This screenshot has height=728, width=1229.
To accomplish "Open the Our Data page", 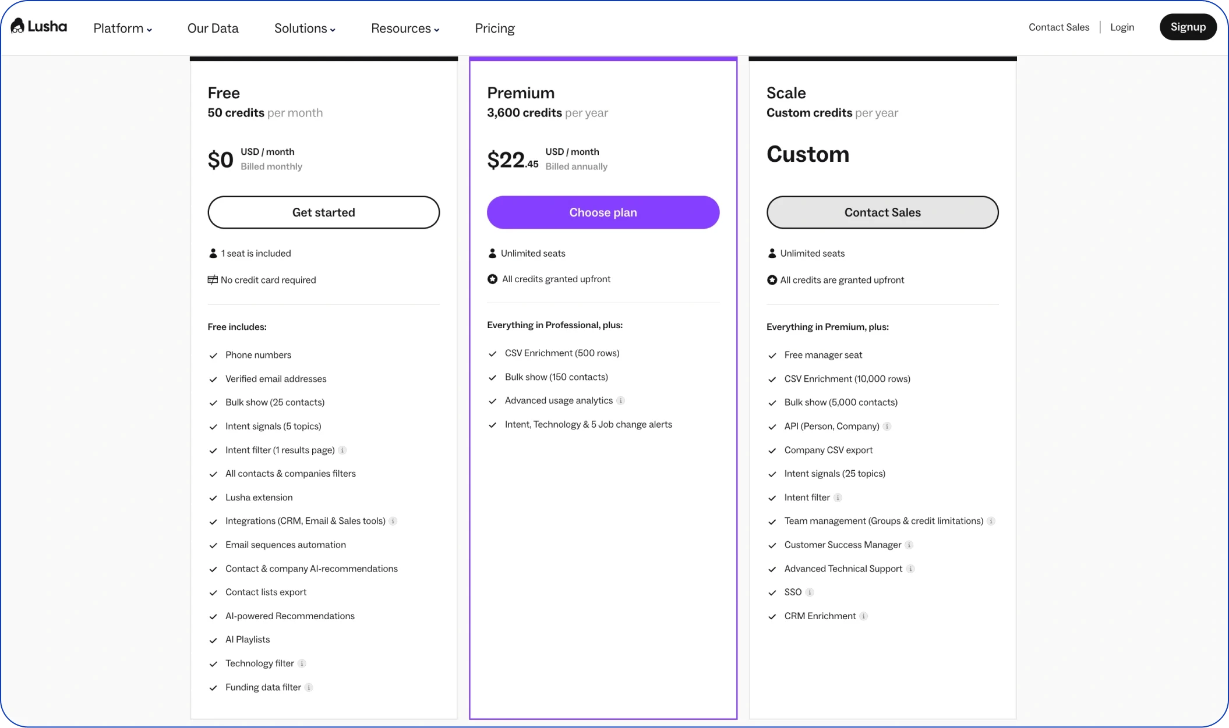I will click(x=213, y=28).
